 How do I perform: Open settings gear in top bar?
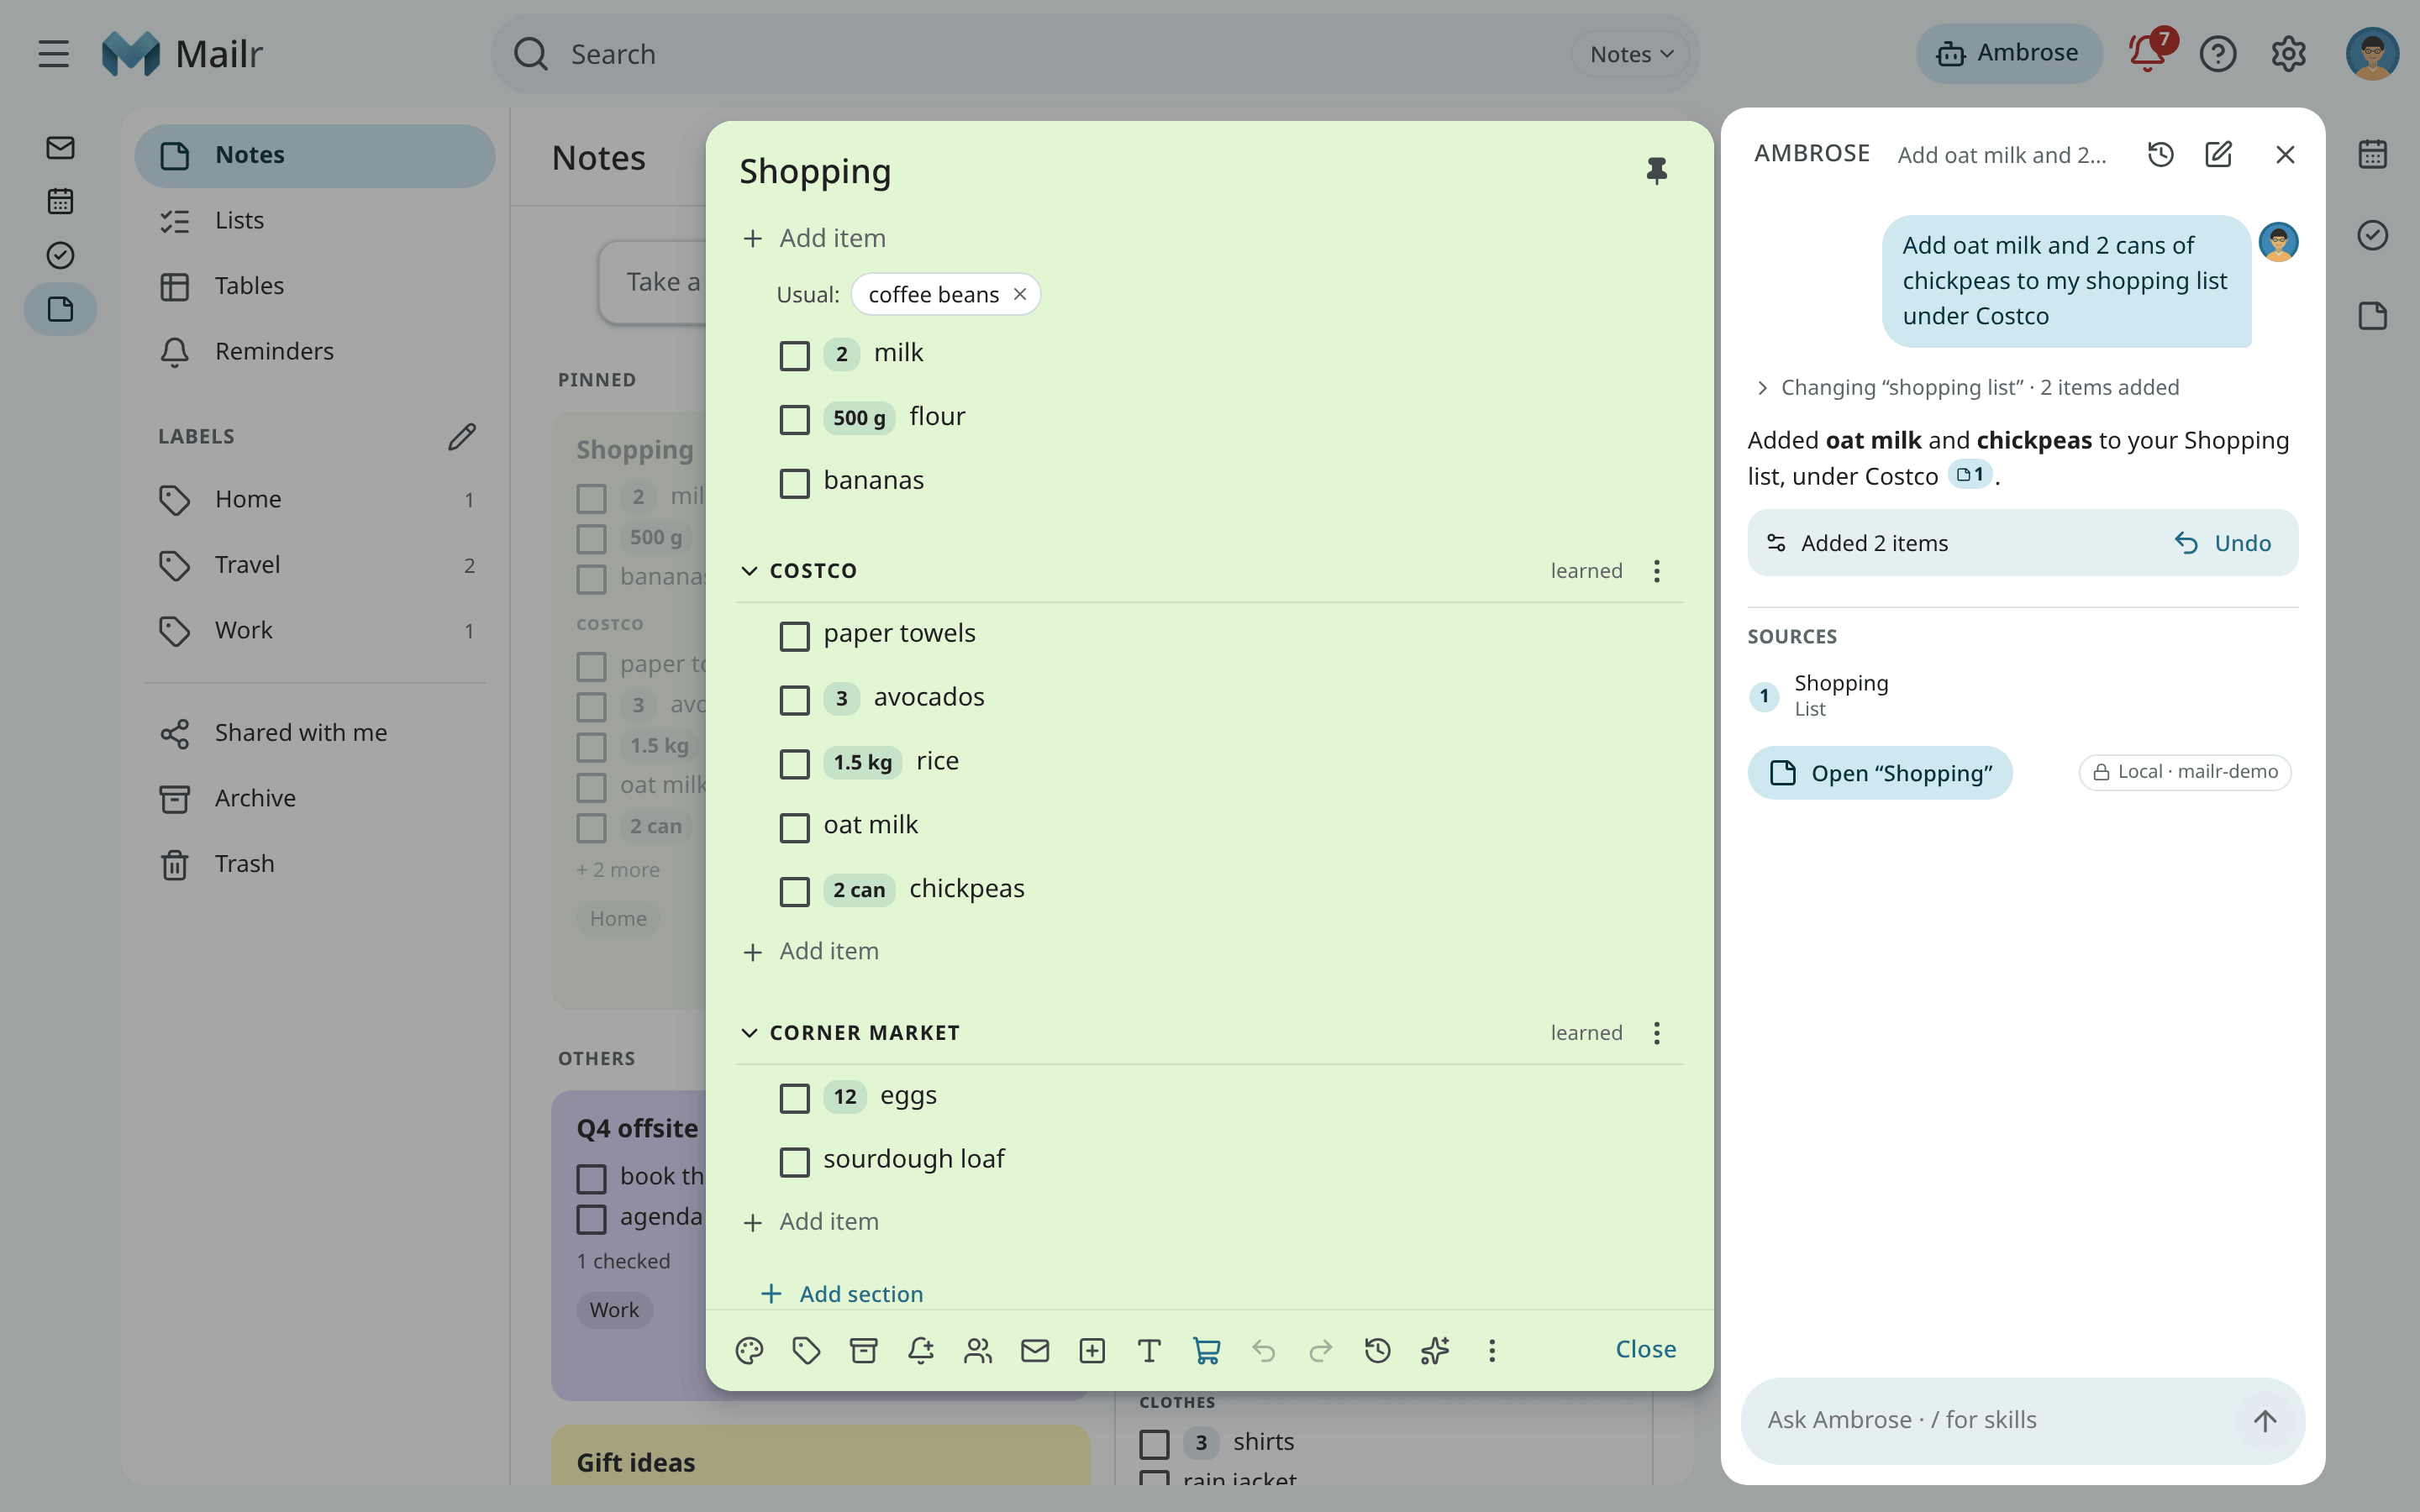[2288, 53]
